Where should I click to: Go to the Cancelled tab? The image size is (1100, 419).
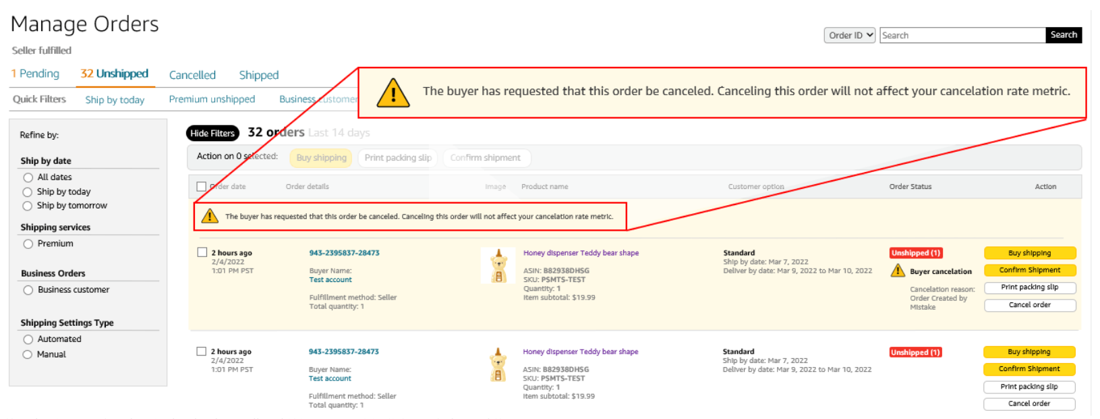(x=192, y=75)
